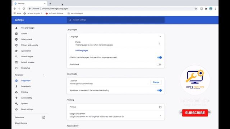Toggle Ask where to save each file
This screenshot has height=129, width=230.
click(x=160, y=90)
